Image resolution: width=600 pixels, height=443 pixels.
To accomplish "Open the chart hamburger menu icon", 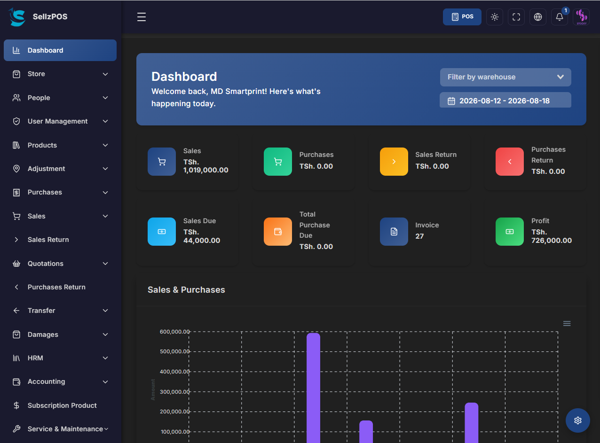I will (567, 323).
